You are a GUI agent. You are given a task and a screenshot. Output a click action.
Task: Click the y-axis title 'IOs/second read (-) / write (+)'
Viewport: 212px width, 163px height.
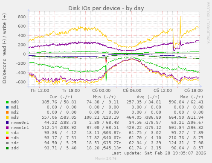tap(4, 49)
